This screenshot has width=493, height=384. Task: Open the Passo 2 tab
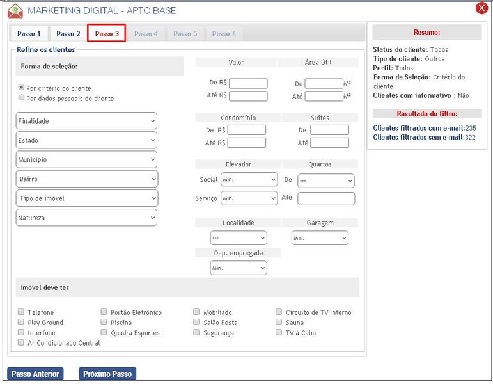68,34
